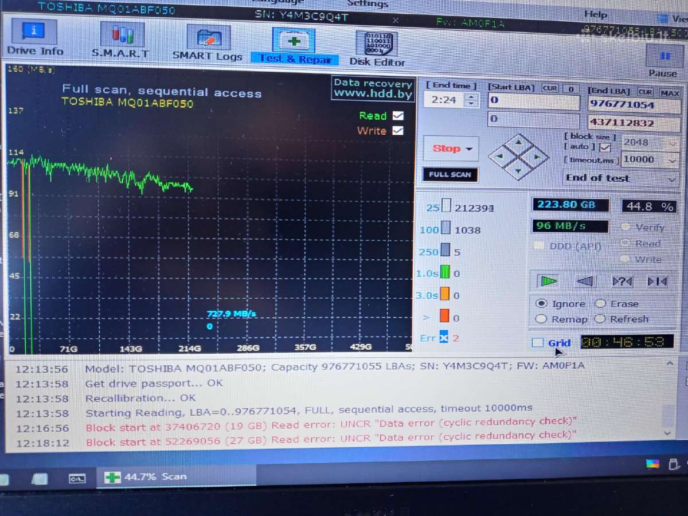
Task: Click the 250 ms dark gray block indicator
Action: click(445, 251)
